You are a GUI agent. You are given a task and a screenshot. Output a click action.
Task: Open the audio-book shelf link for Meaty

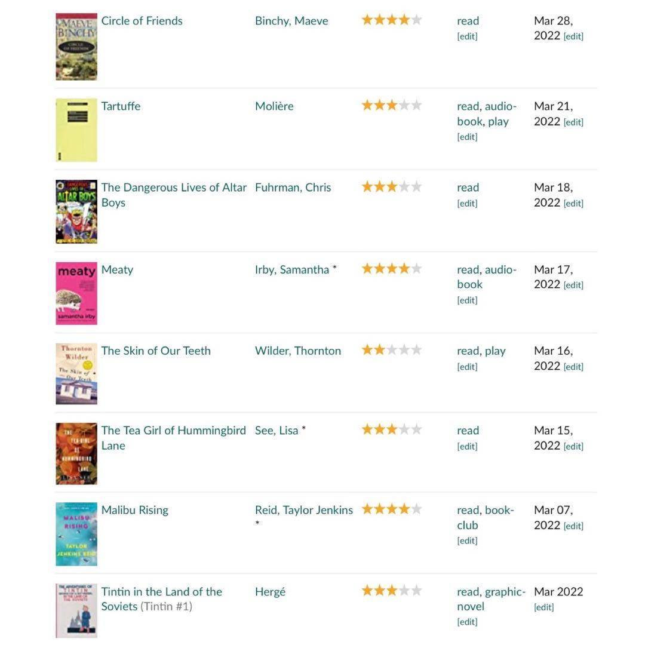coord(500,270)
